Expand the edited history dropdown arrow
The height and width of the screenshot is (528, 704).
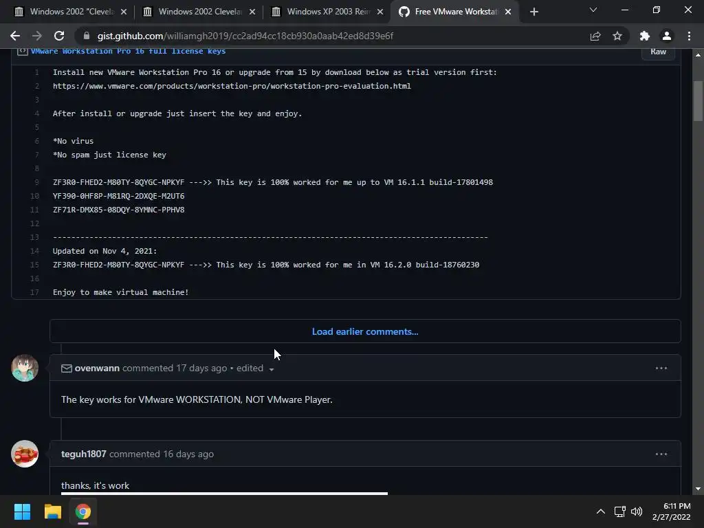[271, 369]
